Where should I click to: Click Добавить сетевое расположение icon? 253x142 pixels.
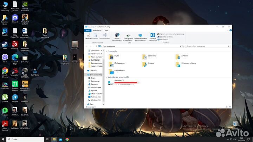click(x=140, y=37)
